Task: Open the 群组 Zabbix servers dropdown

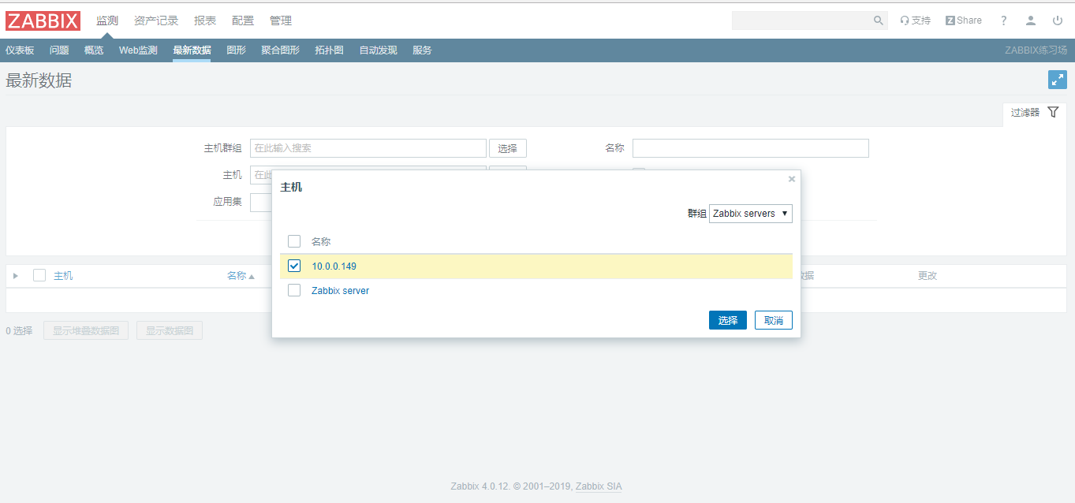Action: [750, 214]
